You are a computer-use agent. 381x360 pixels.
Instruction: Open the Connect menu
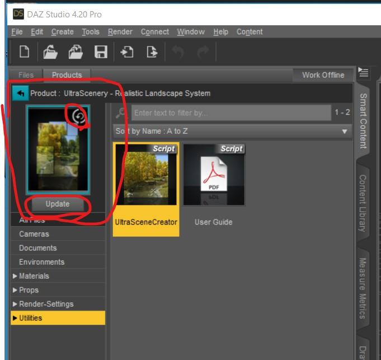pos(155,31)
